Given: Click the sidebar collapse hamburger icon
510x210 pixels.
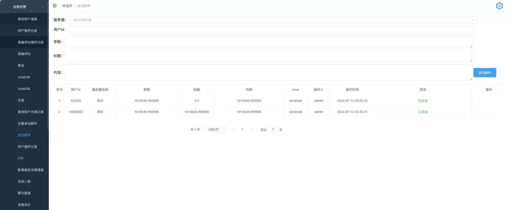Looking at the screenshot, I should pos(54,5).
